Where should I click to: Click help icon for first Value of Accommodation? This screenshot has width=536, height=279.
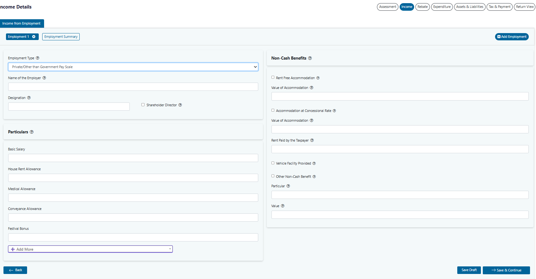311,88
